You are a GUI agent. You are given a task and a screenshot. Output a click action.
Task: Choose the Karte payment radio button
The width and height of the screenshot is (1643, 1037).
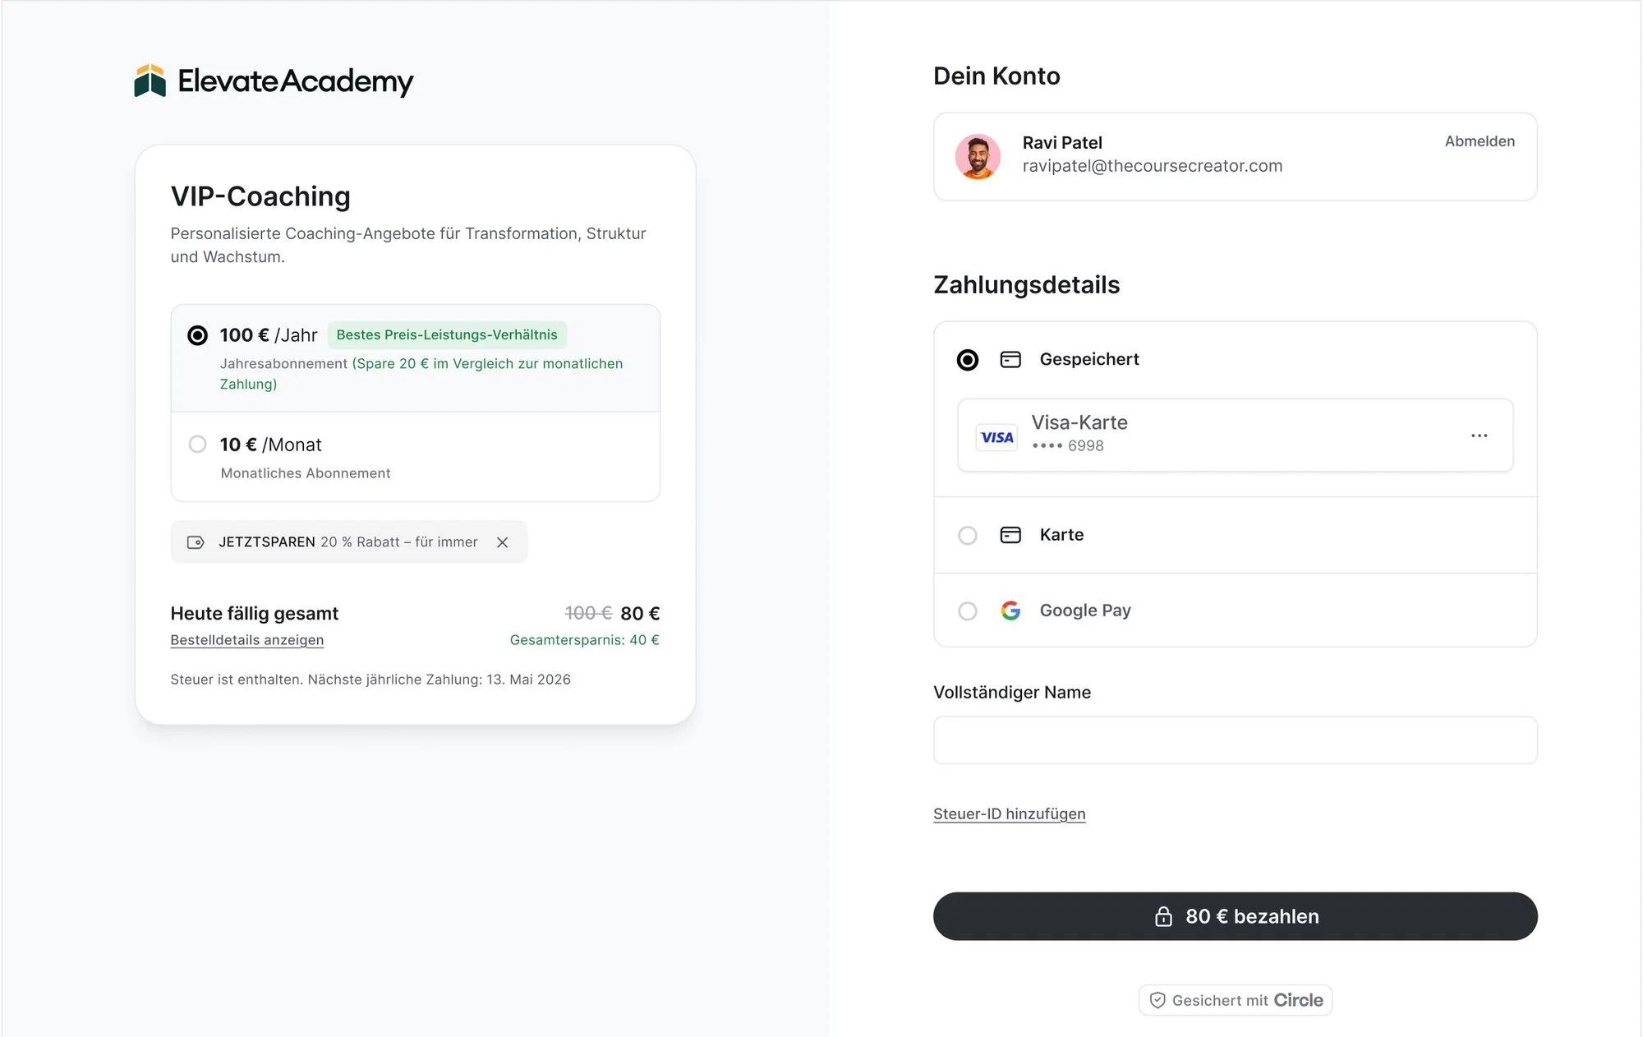coord(968,536)
